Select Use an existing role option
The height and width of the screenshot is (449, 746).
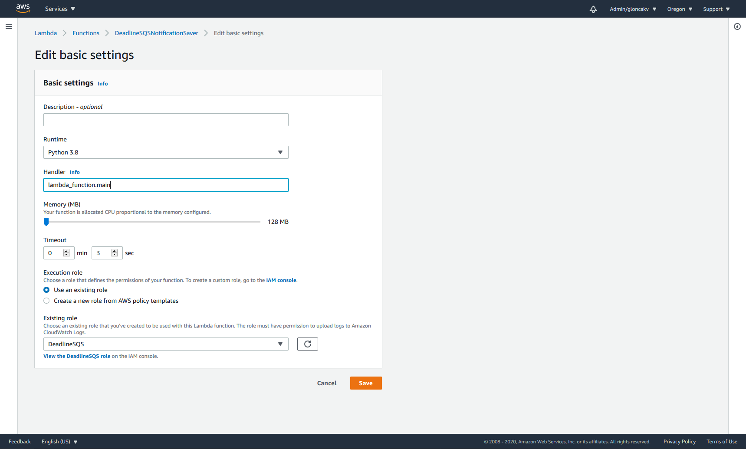pyautogui.click(x=46, y=290)
